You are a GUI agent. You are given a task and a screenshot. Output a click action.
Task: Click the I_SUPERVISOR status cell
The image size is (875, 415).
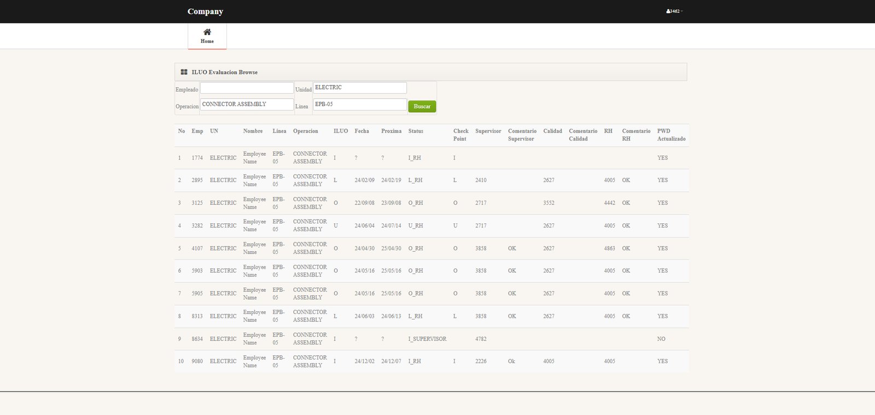coord(427,339)
